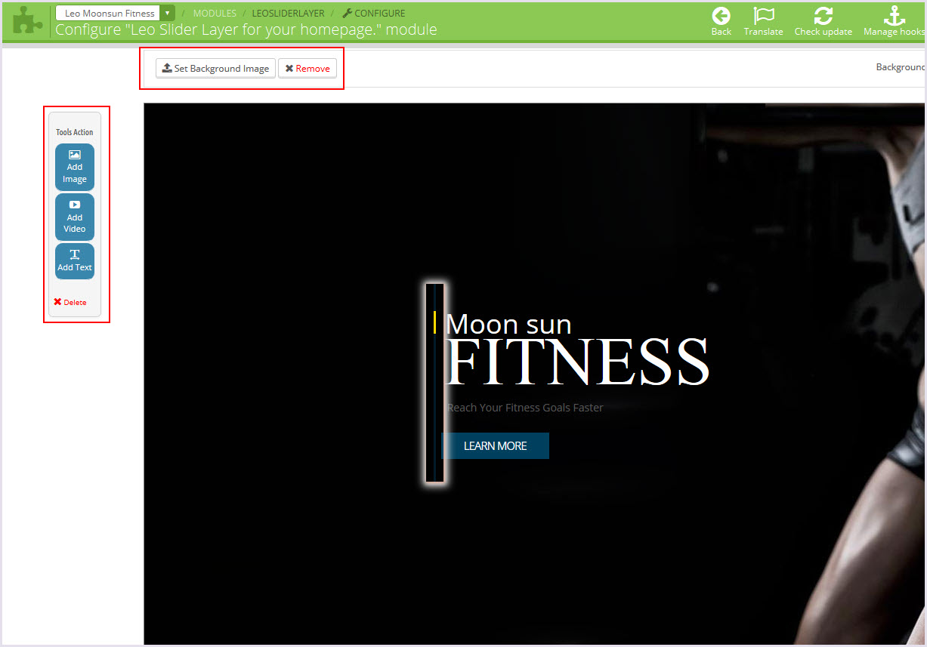Click the Tools Action panel title
Image resolution: width=927 pixels, height=647 pixels.
75,132
